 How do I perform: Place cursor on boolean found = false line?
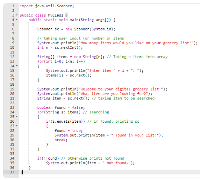click(x=61, y=107)
